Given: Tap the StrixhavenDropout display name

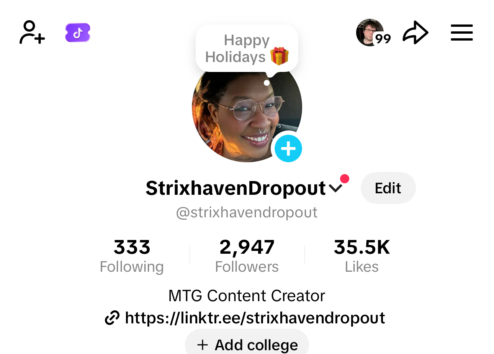Looking at the screenshot, I should [x=236, y=188].
